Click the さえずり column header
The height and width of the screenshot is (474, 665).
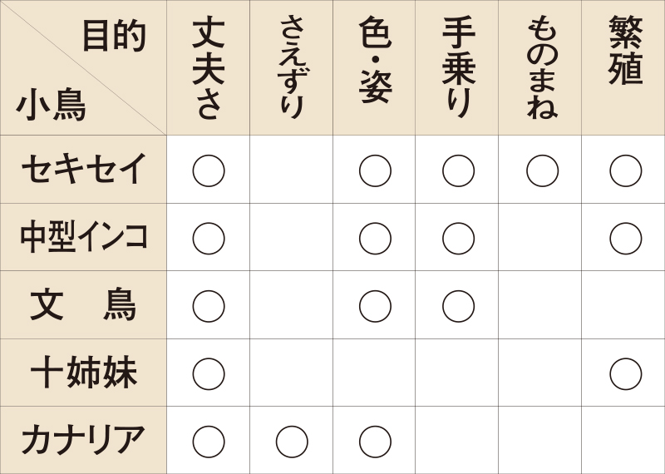[x=292, y=67]
